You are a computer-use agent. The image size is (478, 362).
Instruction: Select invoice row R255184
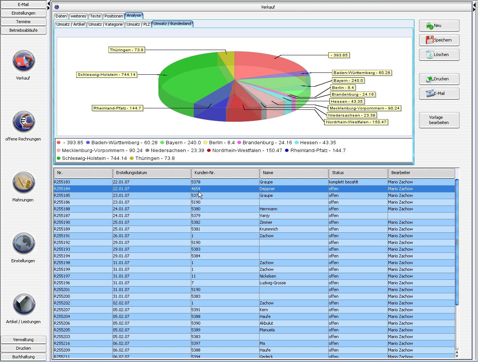click(x=254, y=189)
